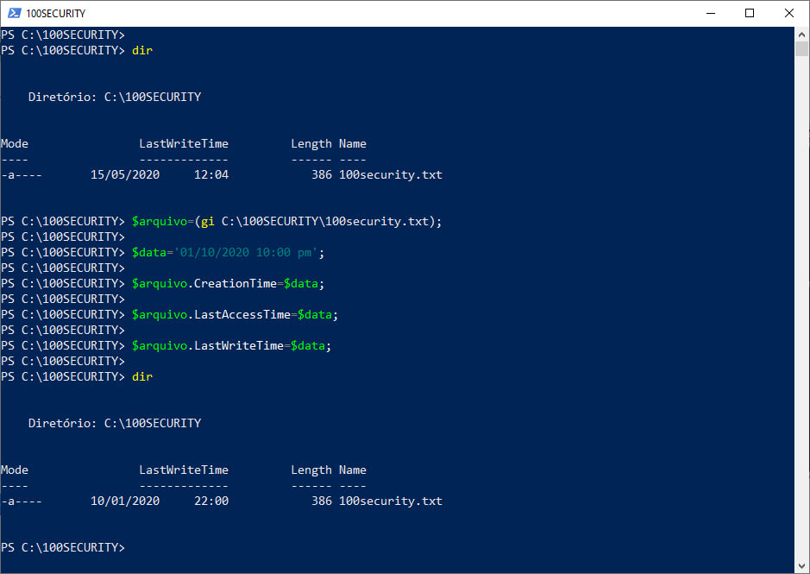Image resolution: width=810 pixels, height=574 pixels.
Task: Minimize the PowerShell window
Action: 713,13
